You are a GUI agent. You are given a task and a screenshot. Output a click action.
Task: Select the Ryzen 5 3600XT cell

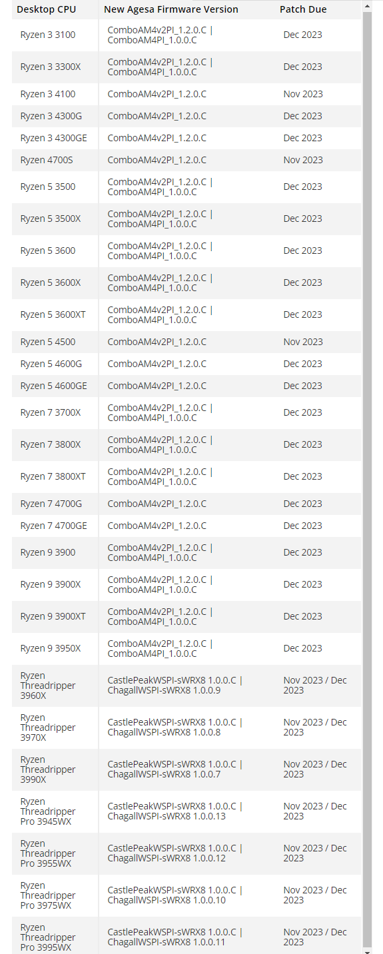click(55, 314)
